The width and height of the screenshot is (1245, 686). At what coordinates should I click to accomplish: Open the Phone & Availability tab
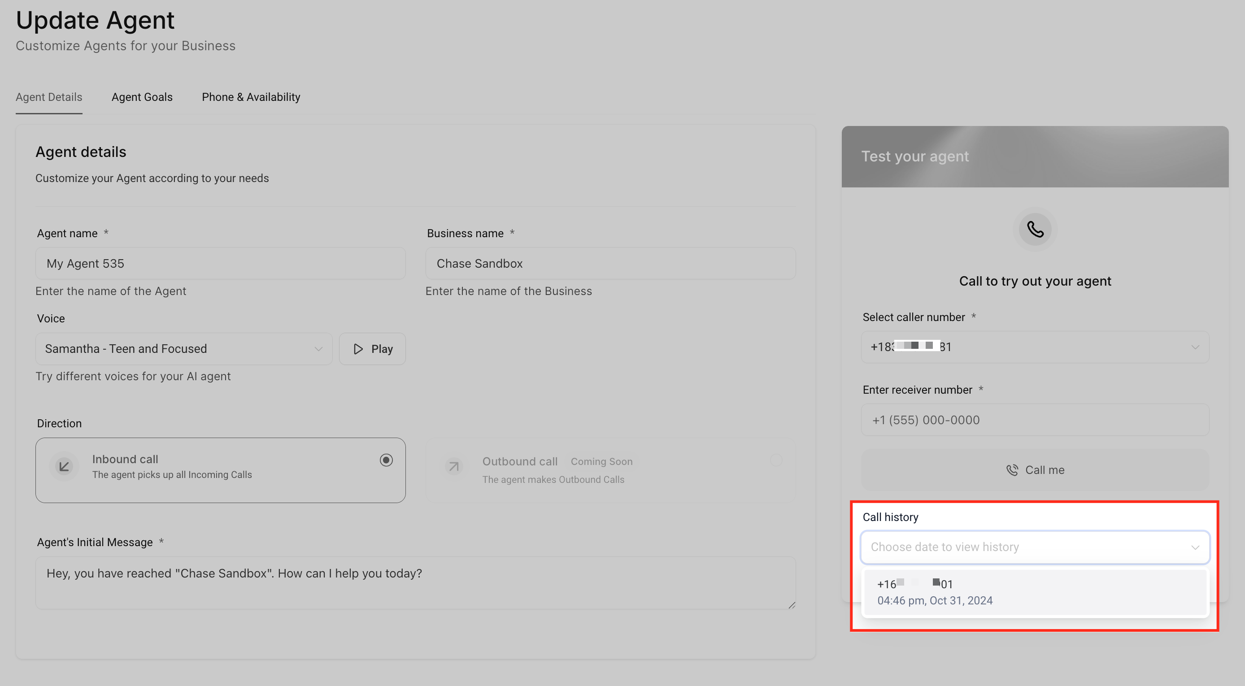point(251,97)
